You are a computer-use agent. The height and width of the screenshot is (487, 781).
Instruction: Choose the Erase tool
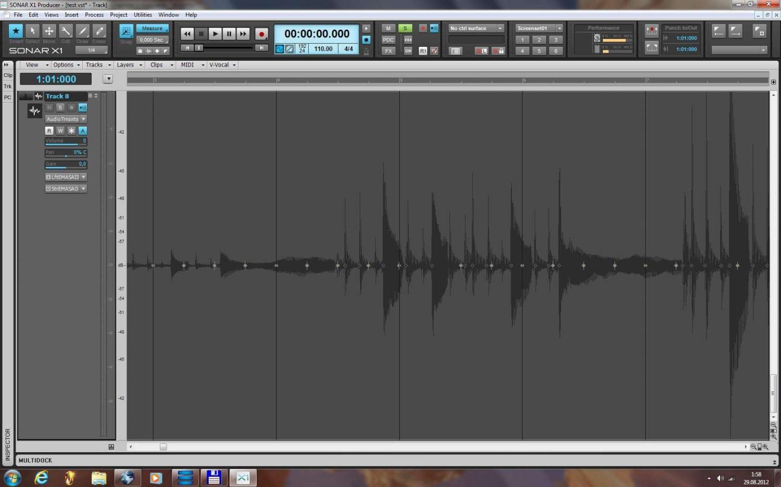tap(99, 31)
